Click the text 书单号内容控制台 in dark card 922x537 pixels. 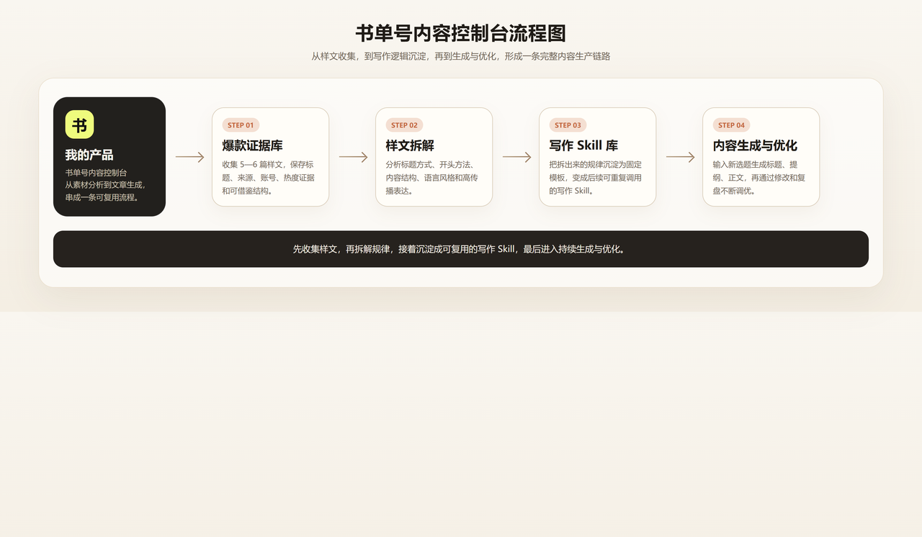[x=96, y=173]
